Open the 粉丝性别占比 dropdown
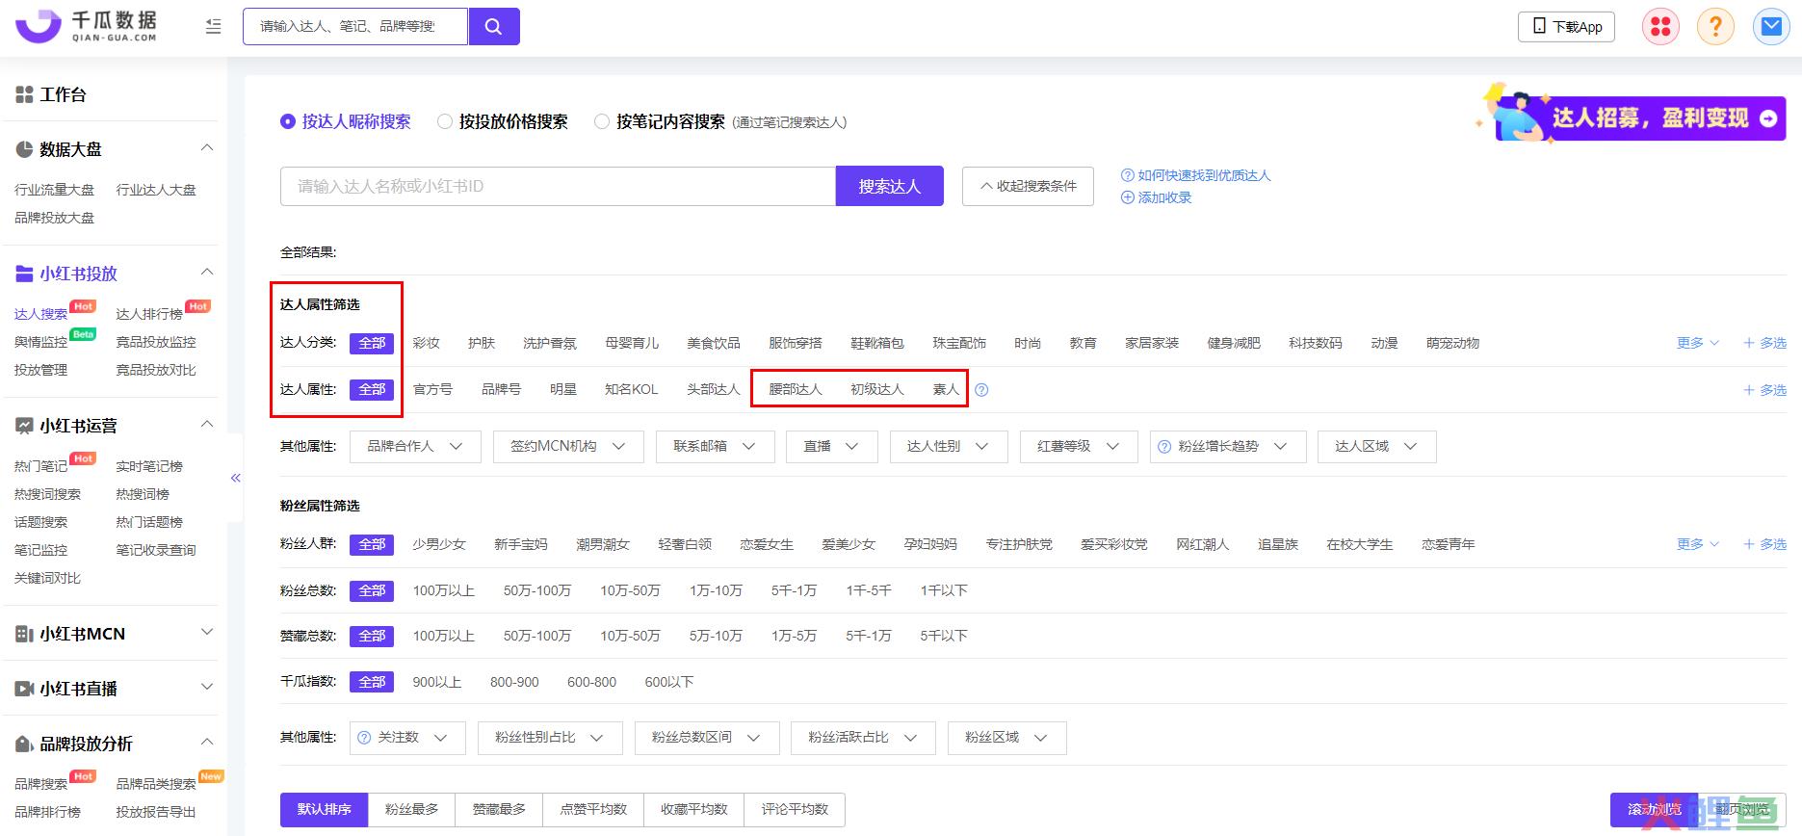 550,738
